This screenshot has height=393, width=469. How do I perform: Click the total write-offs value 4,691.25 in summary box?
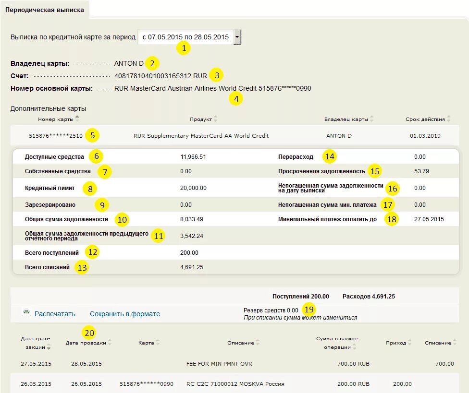[x=191, y=267]
